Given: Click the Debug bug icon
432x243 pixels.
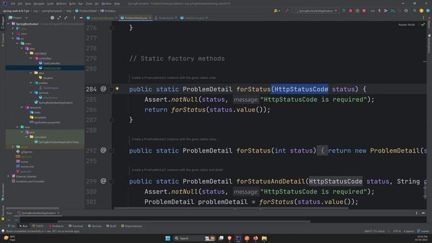Looking at the screenshot, I should click(x=350, y=11).
